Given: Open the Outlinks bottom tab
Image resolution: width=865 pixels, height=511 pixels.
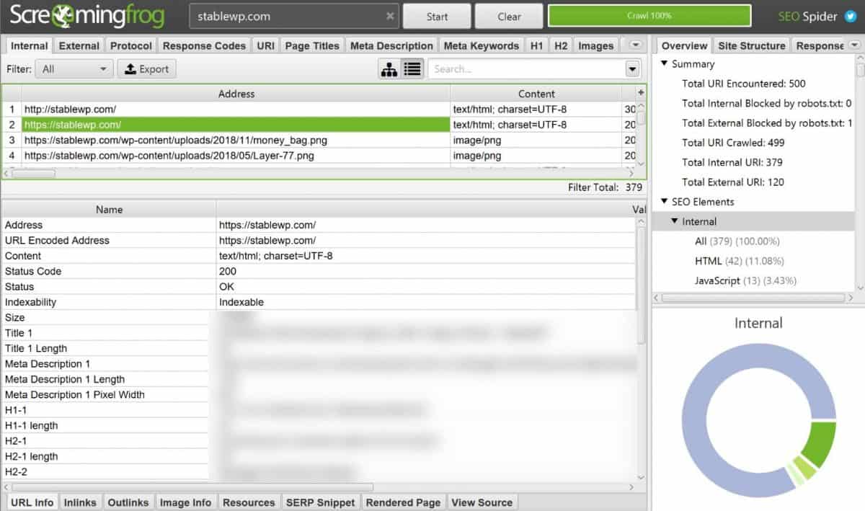Looking at the screenshot, I should click(128, 502).
